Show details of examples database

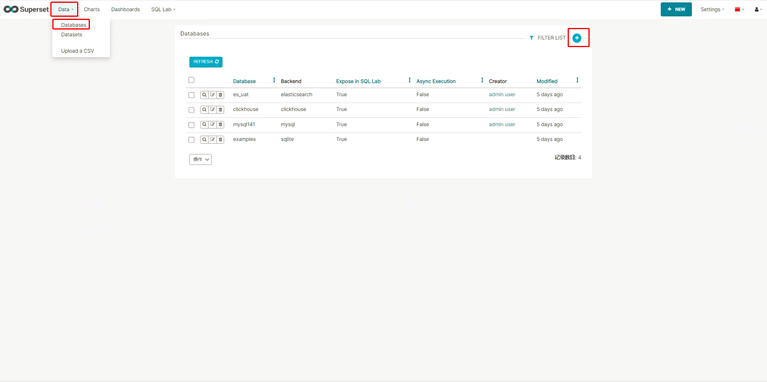click(x=204, y=140)
